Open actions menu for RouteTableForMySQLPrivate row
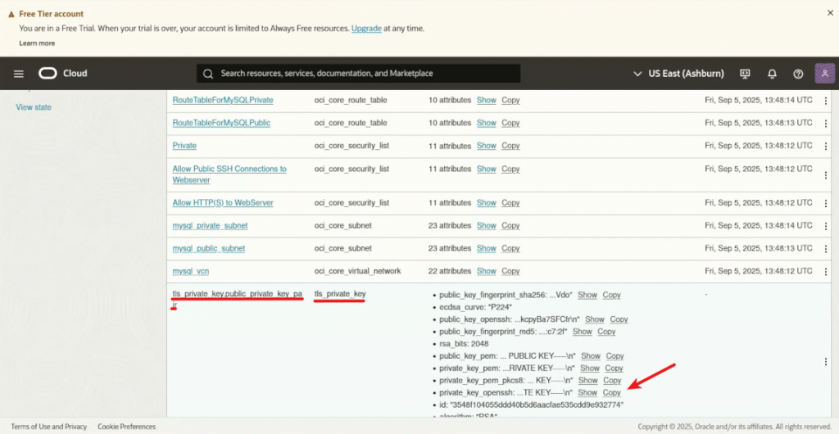The height and width of the screenshot is (434, 839). pyautogui.click(x=825, y=100)
